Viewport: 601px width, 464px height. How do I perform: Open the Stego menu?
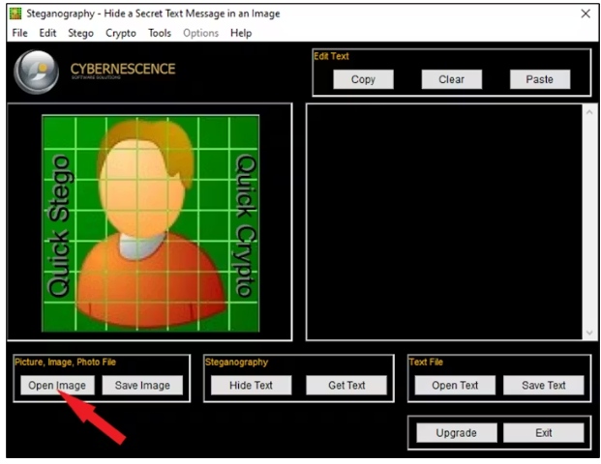click(80, 33)
